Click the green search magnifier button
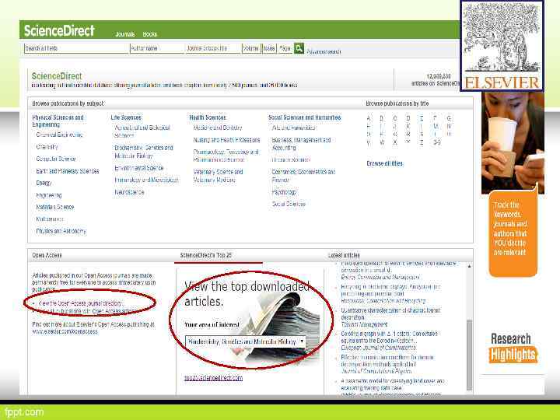 299,48
